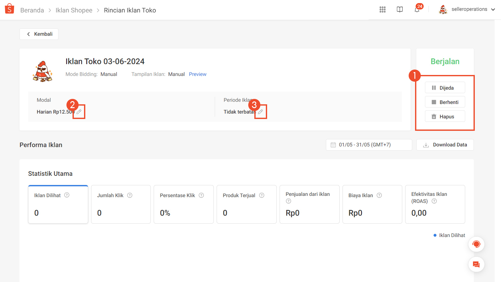This screenshot has width=501, height=282.
Task: Open the seller education book icon
Action: pos(400,10)
